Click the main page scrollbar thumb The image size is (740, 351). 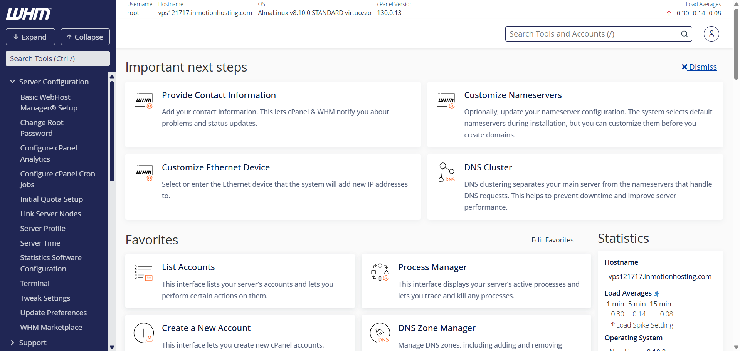(x=736, y=44)
